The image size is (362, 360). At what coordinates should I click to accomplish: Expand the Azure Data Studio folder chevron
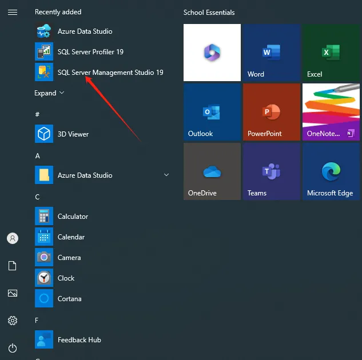(166, 175)
